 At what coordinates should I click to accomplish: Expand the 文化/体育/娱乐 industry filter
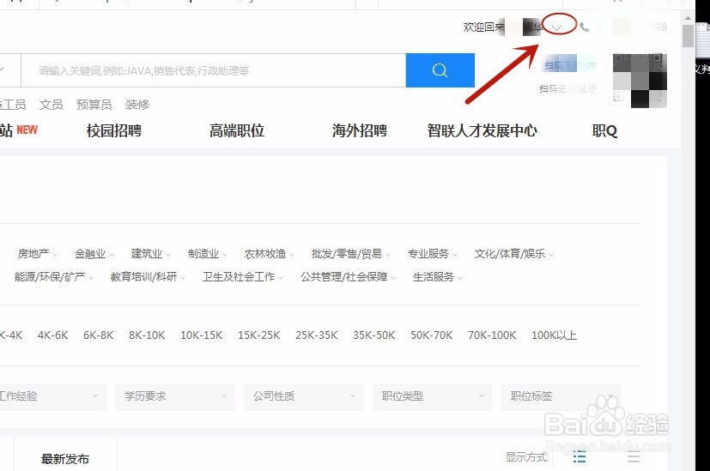(513, 254)
